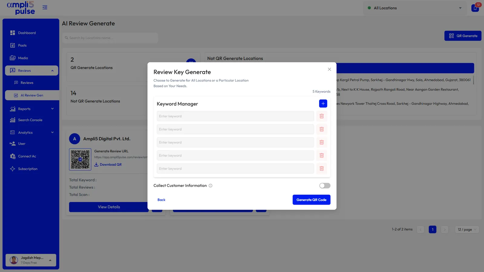
Task: Click the locations search box
Action: click(x=110, y=38)
